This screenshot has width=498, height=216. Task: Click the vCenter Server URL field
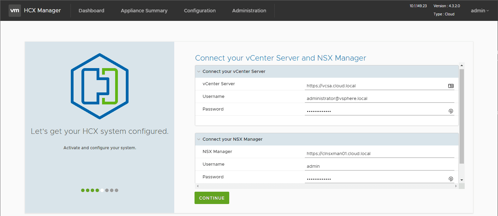(x=375, y=86)
